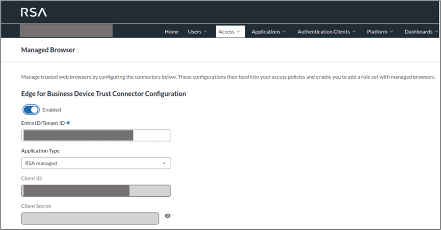Click the chevron next to Authentication Clients
Screen dimensions: 441x230
pyautogui.click(x=354, y=32)
